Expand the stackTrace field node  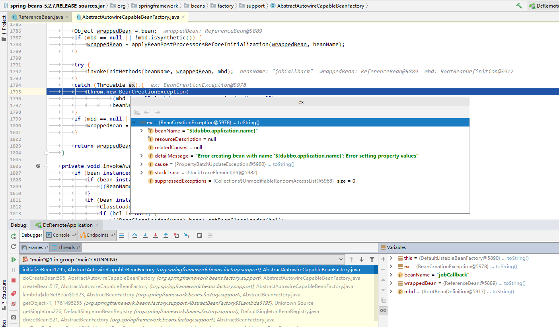click(x=141, y=173)
